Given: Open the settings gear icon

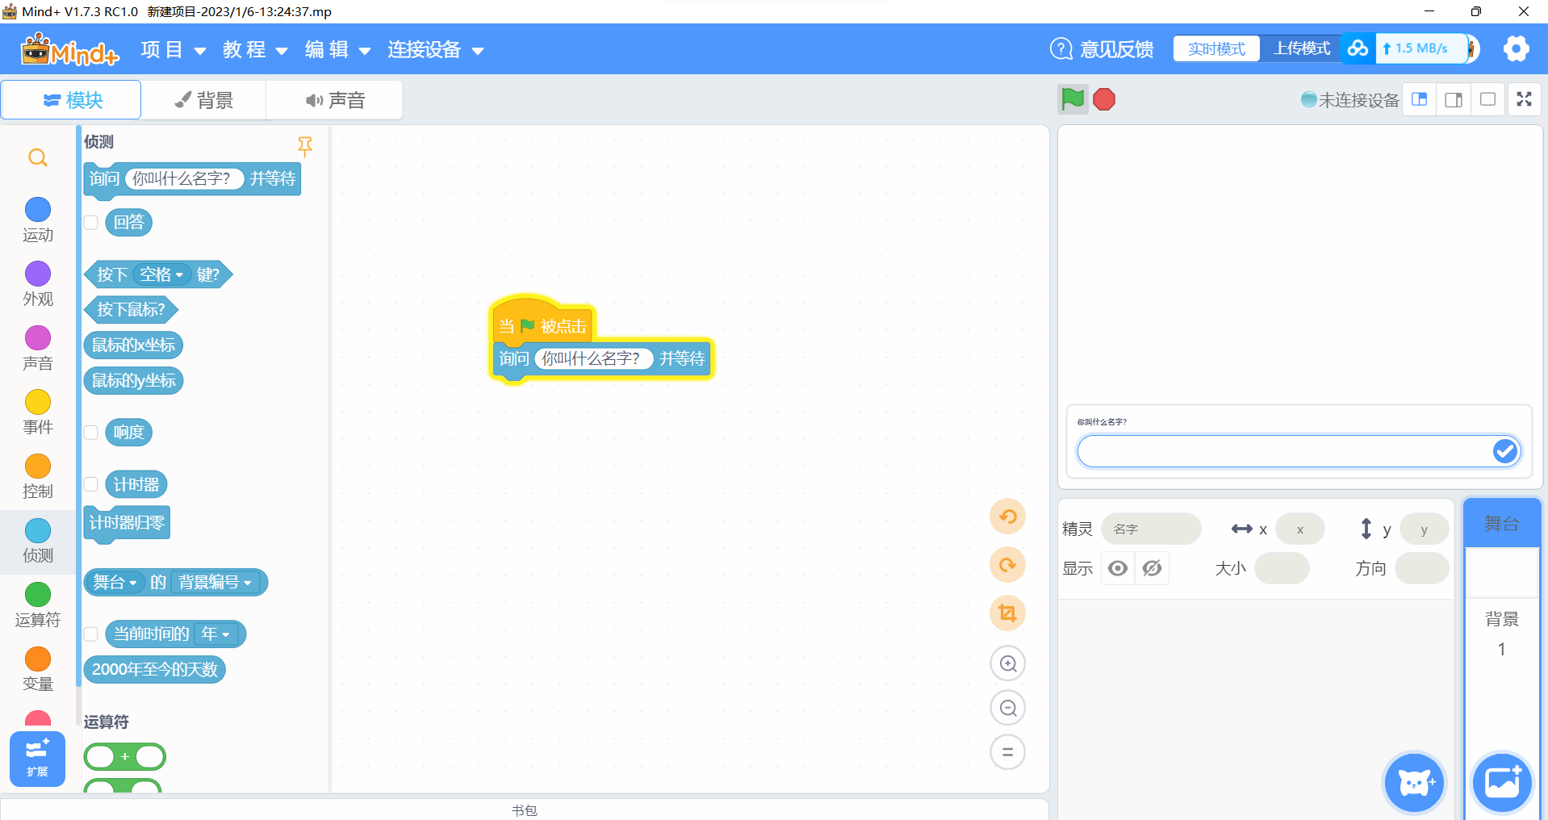Looking at the screenshot, I should point(1517,48).
